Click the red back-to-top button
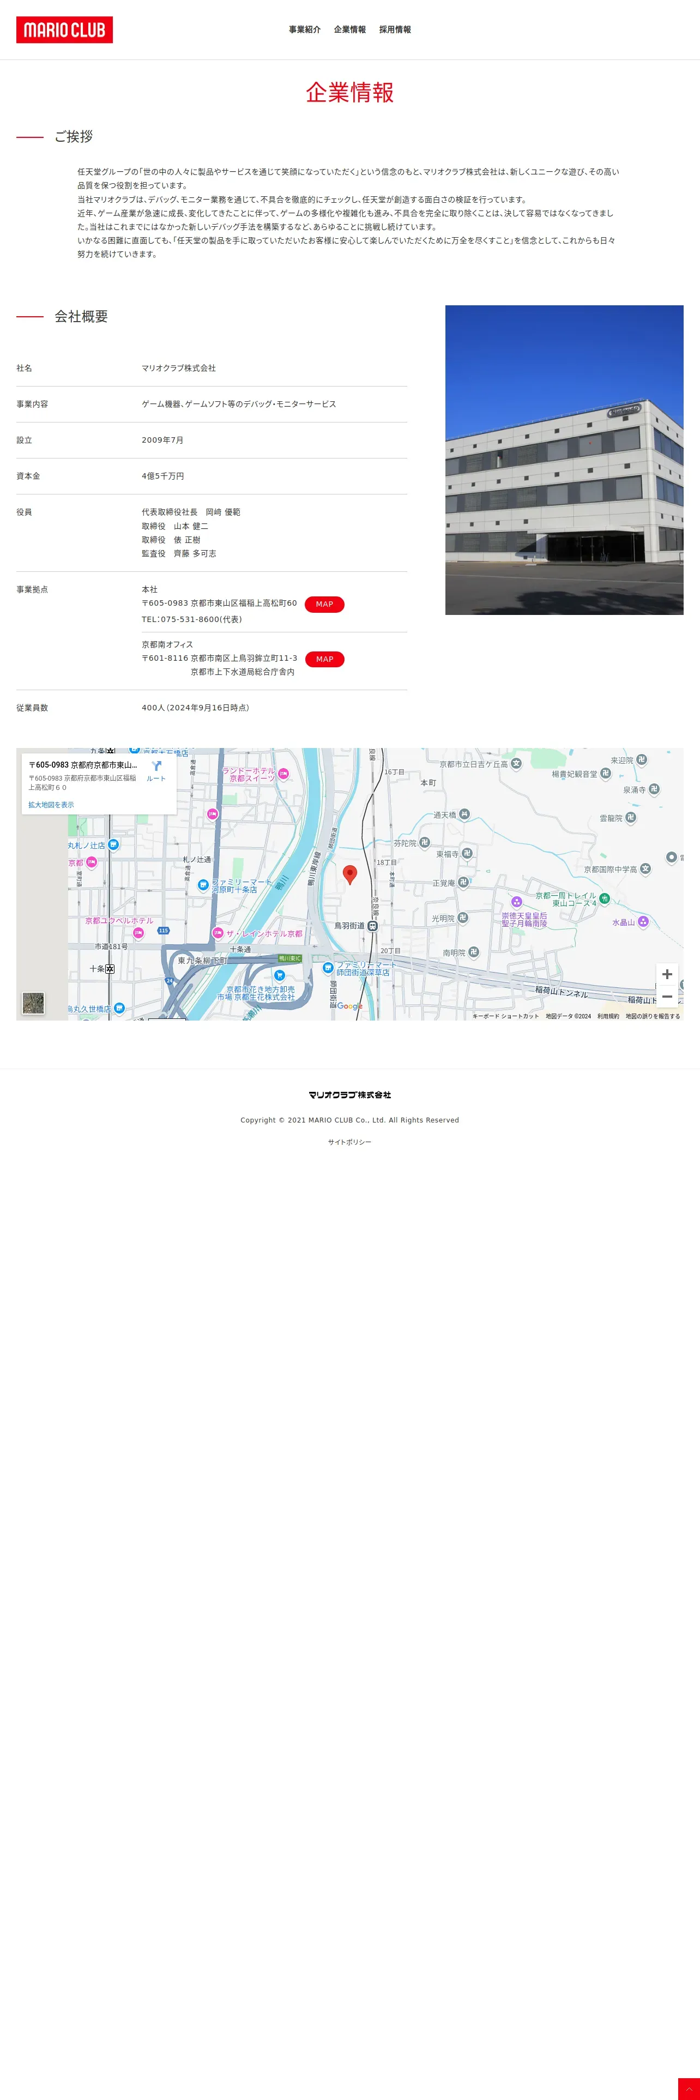Screen dimensions: 700x2100 (689, 2089)
